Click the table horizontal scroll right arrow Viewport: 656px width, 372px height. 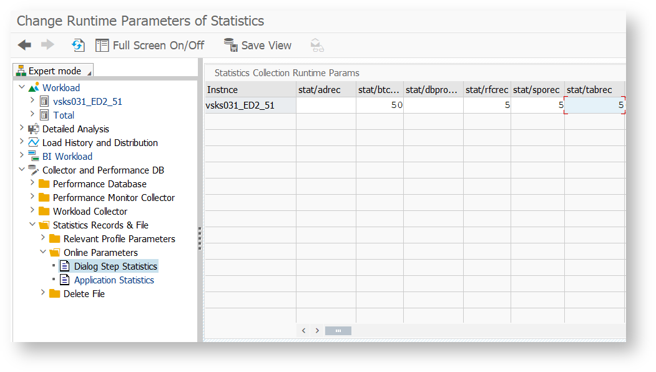(x=317, y=331)
